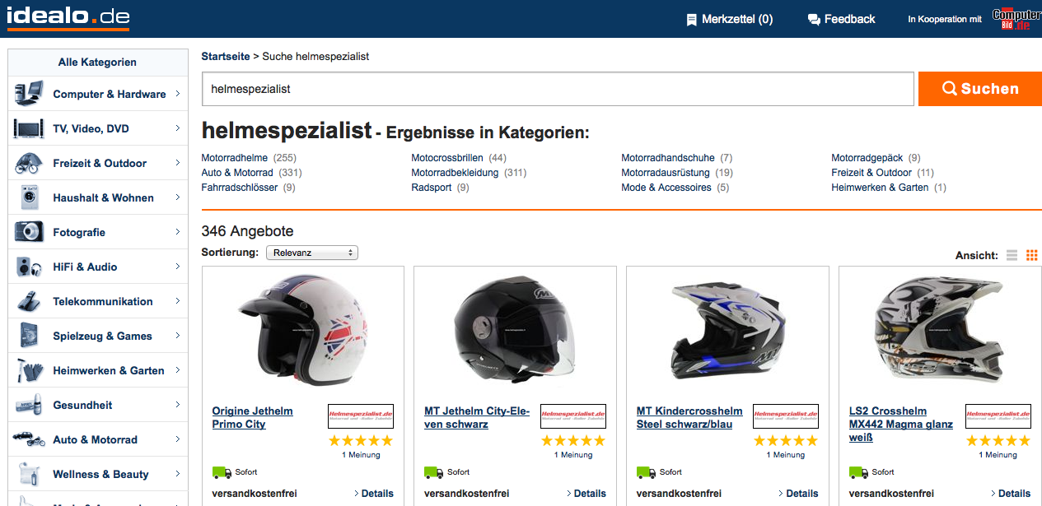Screen dimensions: 1042x506
Task: Click the Computer & Hardware category icon
Action: tap(29, 94)
